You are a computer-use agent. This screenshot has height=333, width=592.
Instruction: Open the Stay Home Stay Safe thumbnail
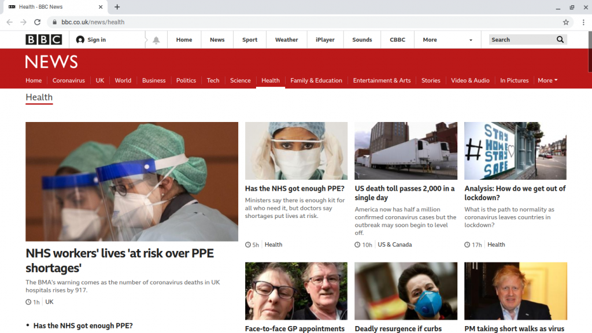click(x=515, y=151)
